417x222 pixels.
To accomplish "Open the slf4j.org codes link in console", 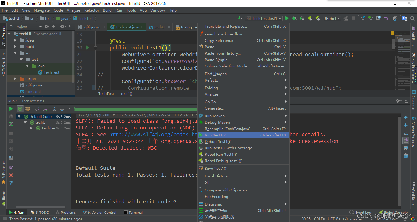I will tap(154, 134).
